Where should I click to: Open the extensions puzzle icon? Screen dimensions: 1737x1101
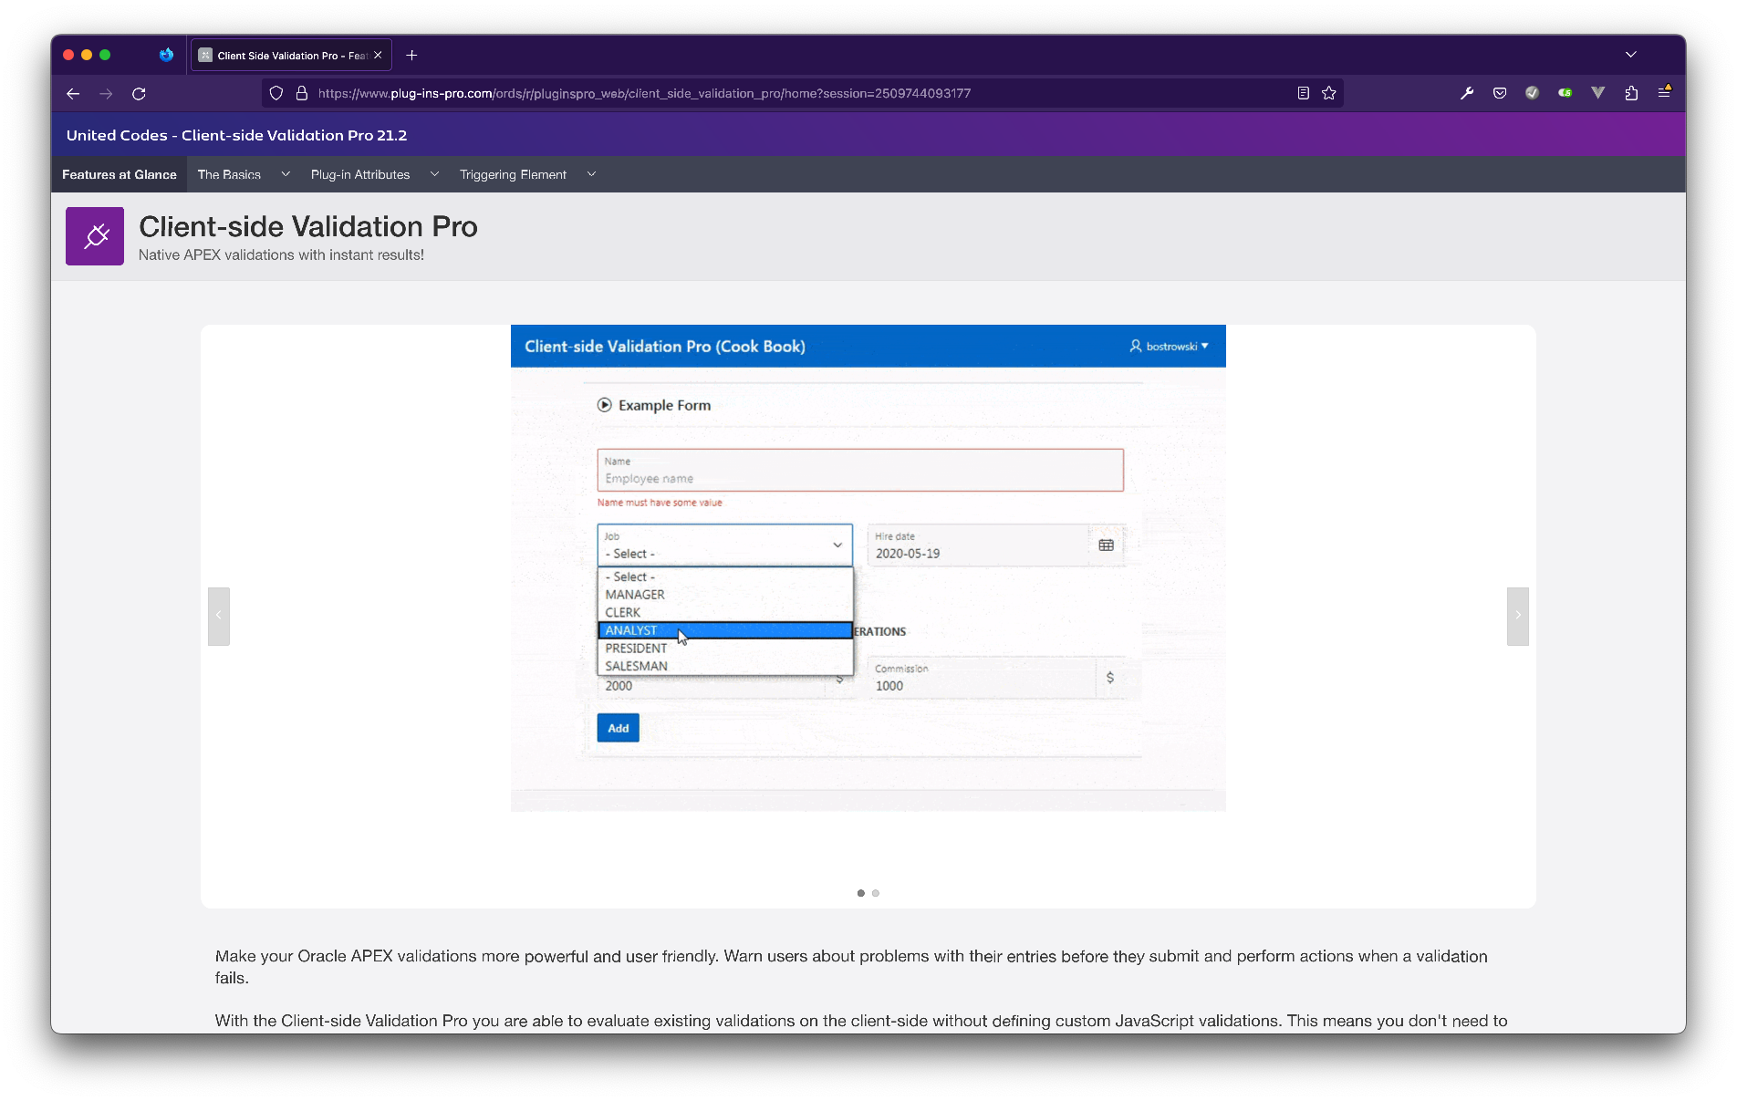[1631, 93]
